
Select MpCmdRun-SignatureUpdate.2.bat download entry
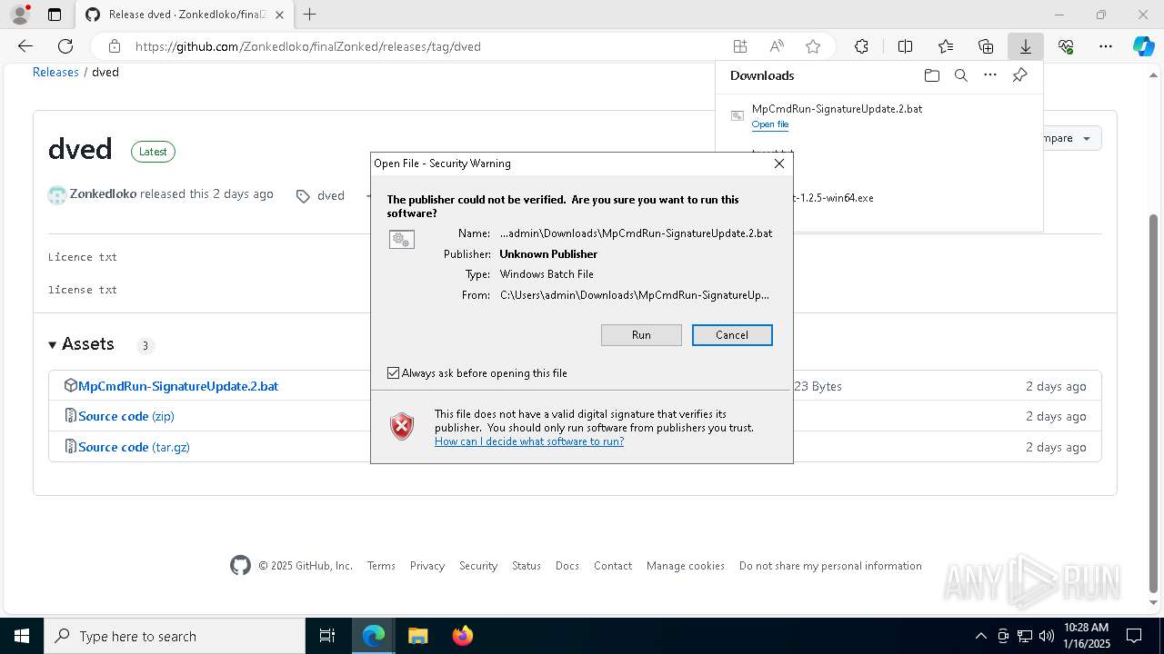pos(878,116)
